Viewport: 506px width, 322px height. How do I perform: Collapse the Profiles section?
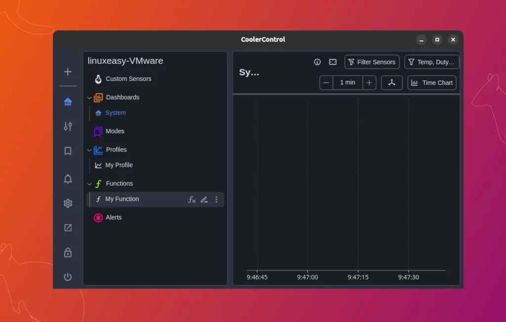[x=89, y=150]
